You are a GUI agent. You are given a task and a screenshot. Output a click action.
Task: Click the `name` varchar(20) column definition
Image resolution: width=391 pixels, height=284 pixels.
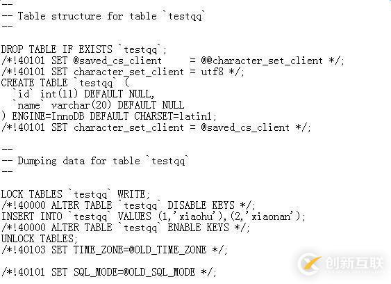pos(98,105)
